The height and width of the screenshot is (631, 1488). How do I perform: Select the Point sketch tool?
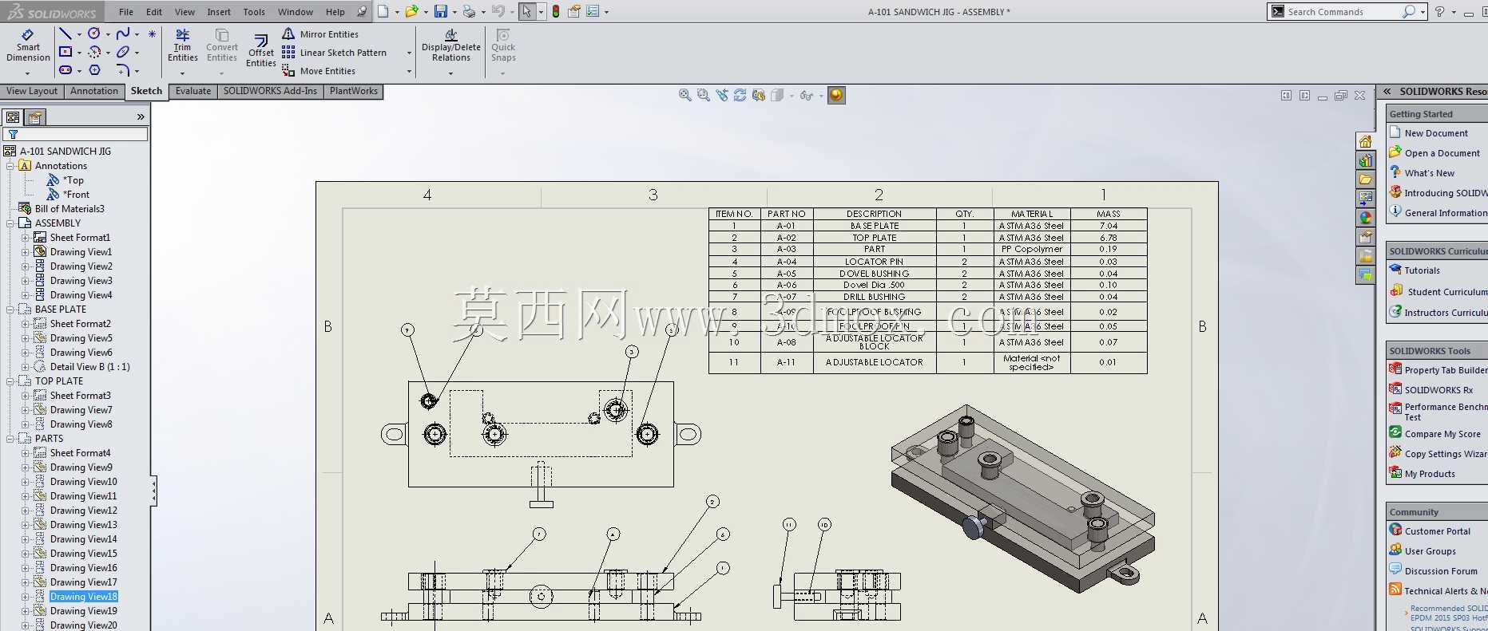coord(152,34)
